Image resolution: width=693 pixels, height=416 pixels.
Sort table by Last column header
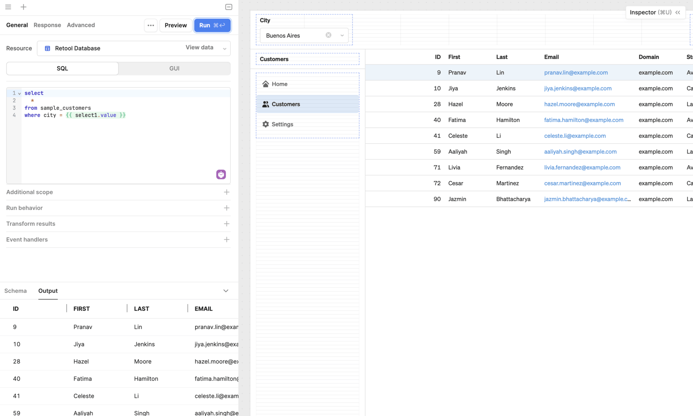(502, 57)
